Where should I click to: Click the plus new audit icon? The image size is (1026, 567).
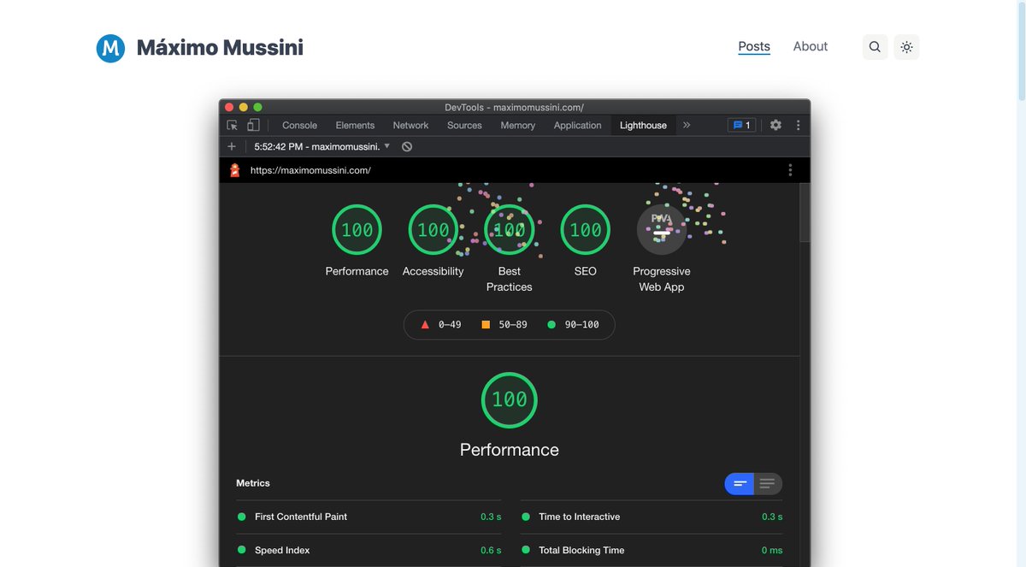[x=232, y=146]
